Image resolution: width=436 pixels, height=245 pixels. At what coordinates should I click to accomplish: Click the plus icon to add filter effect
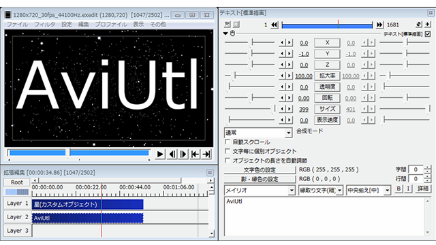point(428,24)
